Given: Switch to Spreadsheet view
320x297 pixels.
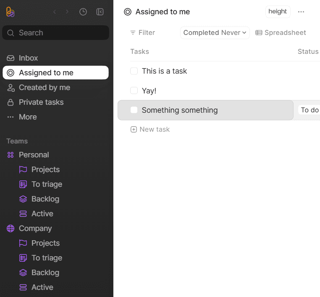Looking at the screenshot, I should pyautogui.click(x=281, y=33).
